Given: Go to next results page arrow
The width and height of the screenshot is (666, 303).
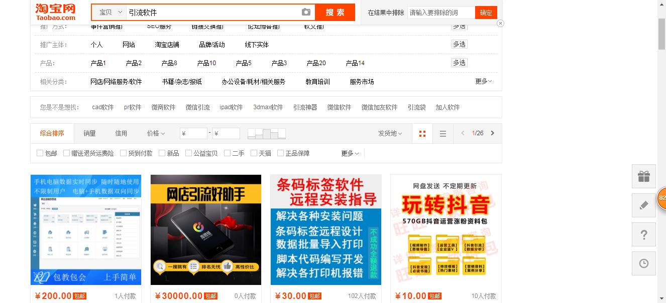Looking at the screenshot, I should click(493, 133).
